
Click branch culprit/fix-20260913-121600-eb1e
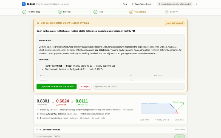[x=62, y=114]
